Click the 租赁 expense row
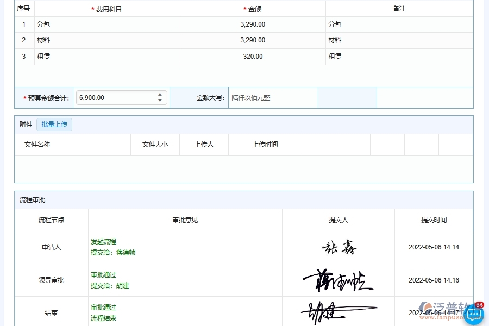The width and height of the screenshot is (489, 326). click(43, 56)
